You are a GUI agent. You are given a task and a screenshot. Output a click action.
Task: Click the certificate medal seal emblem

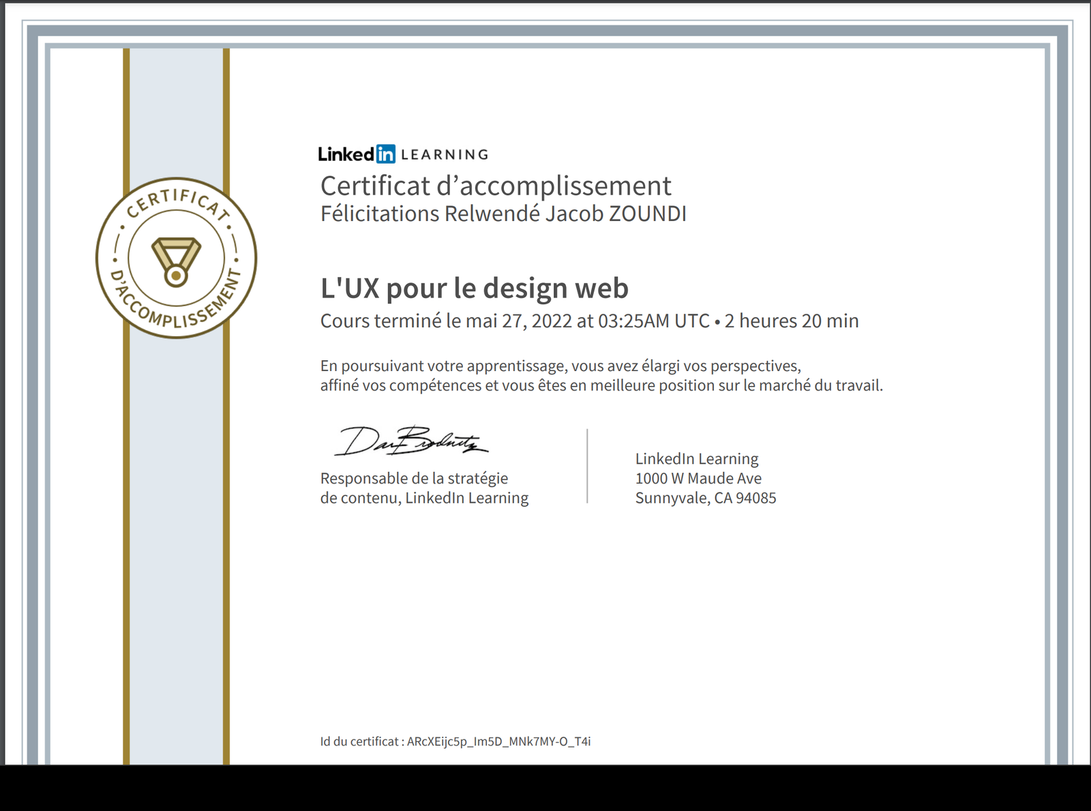(176, 258)
